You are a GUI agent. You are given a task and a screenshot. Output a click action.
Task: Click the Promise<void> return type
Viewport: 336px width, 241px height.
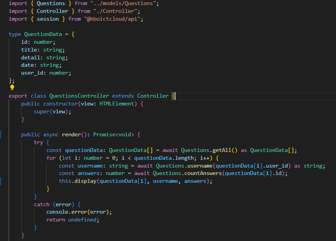(113, 134)
